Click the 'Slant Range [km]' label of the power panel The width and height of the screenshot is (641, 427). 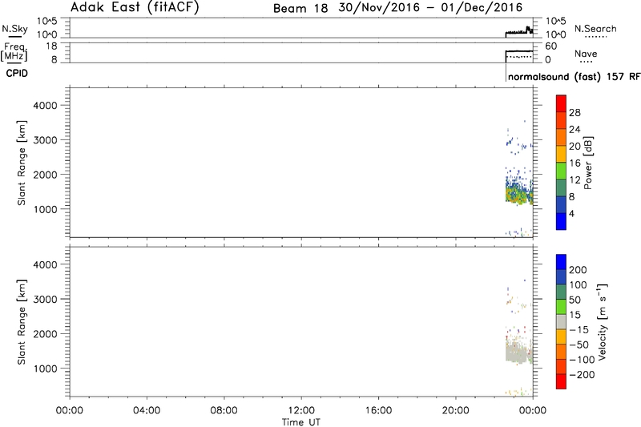pyautogui.click(x=22, y=163)
